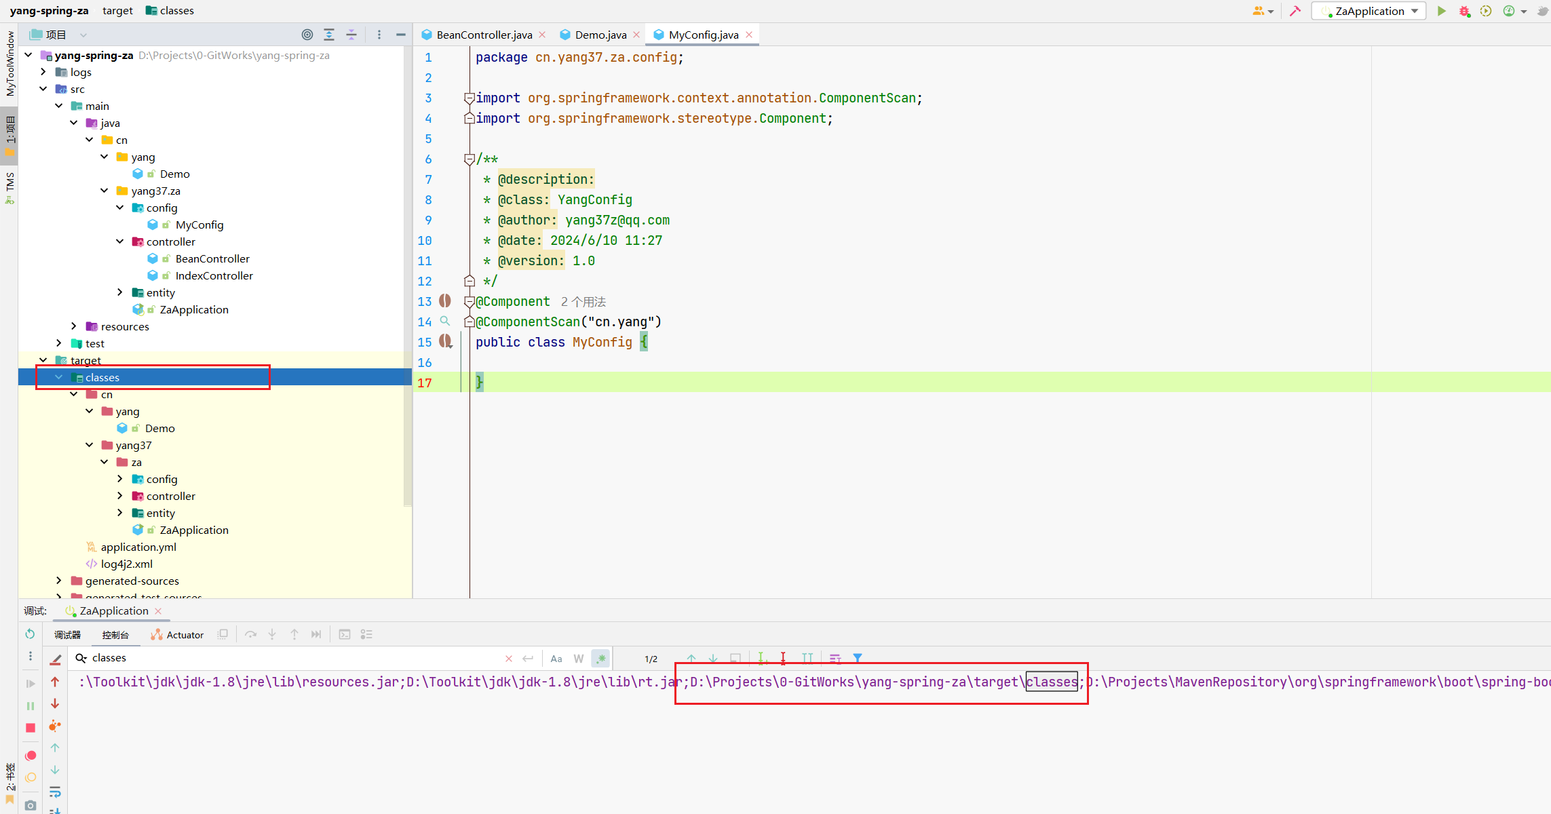Toggle Words W option in console search

578,658
